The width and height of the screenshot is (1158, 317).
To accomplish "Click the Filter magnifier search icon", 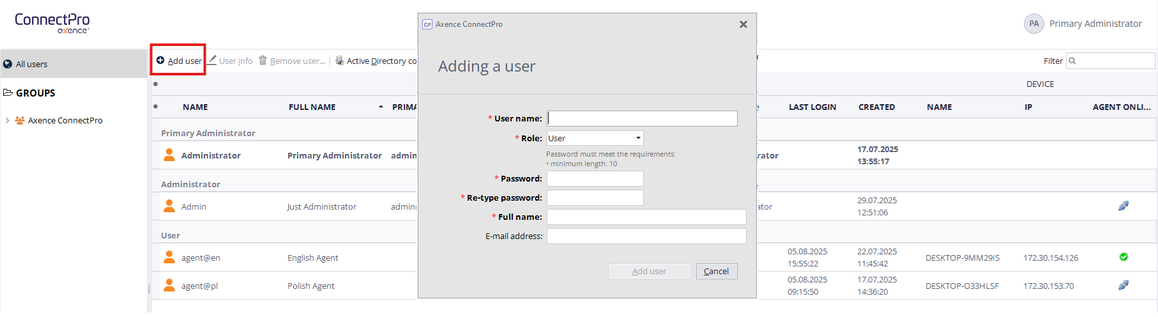I will tap(1072, 61).
